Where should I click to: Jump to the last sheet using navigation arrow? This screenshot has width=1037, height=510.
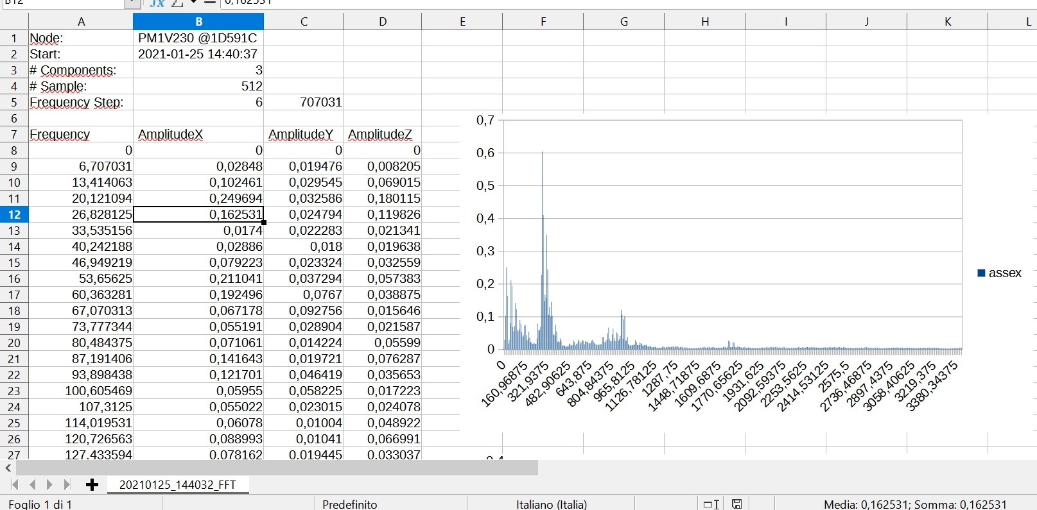67,484
